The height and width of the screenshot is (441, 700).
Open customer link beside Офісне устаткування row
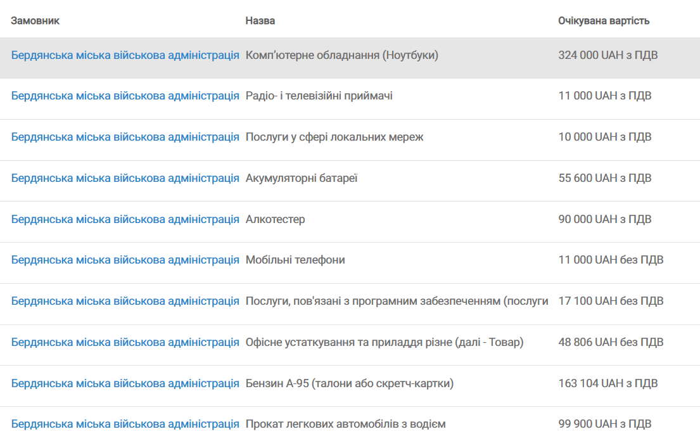(125, 342)
